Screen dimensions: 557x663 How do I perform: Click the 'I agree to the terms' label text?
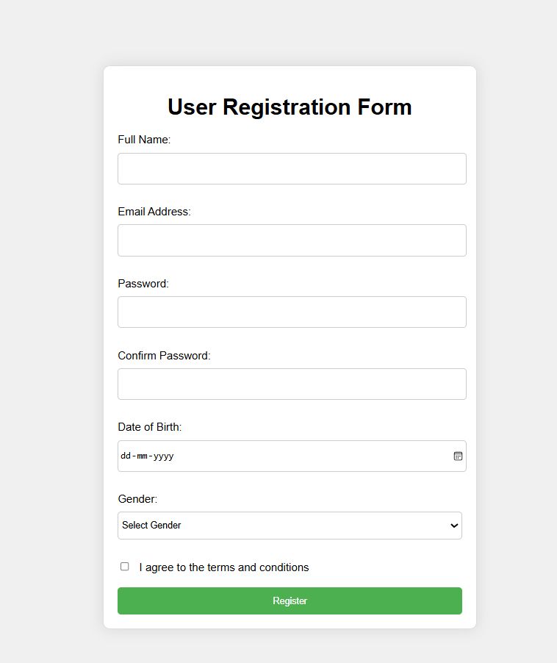(x=224, y=567)
